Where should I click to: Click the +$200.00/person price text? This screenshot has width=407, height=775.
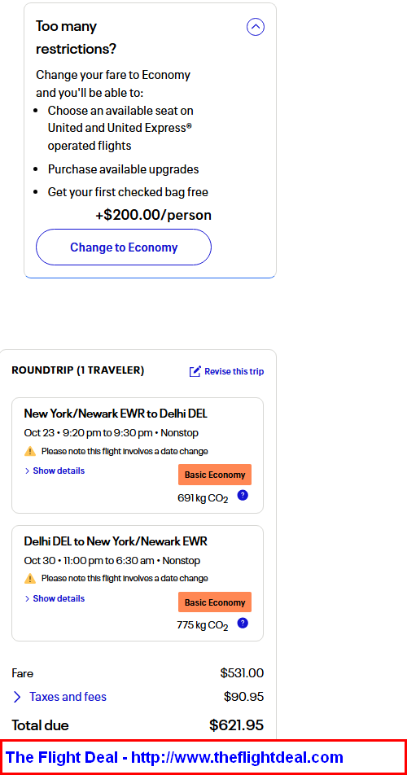point(153,215)
